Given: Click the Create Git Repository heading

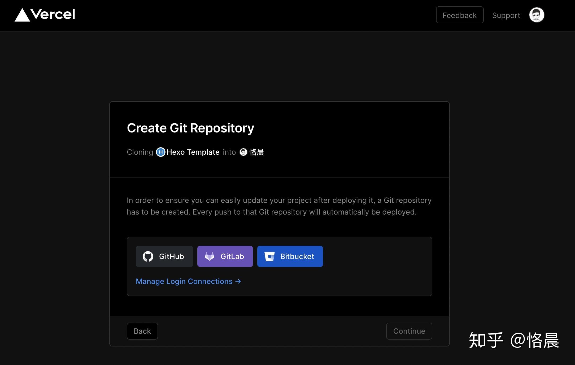Looking at the screenshot, I should (190, 128).
